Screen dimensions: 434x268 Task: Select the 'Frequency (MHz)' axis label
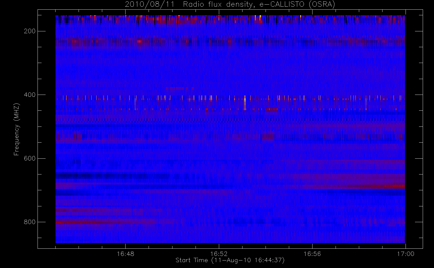click(x=17, y=129)
